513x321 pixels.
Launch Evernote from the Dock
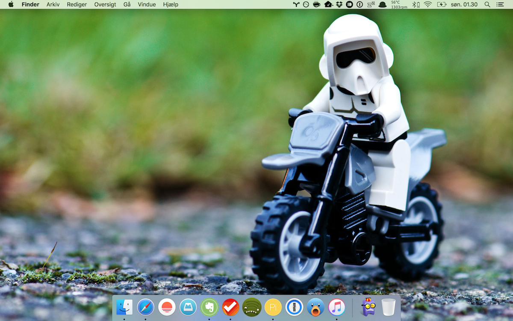pos(209,307)
